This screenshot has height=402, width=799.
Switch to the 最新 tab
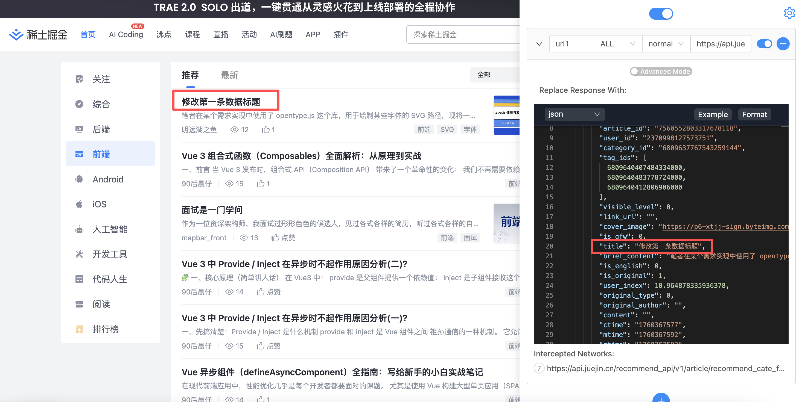229,75
